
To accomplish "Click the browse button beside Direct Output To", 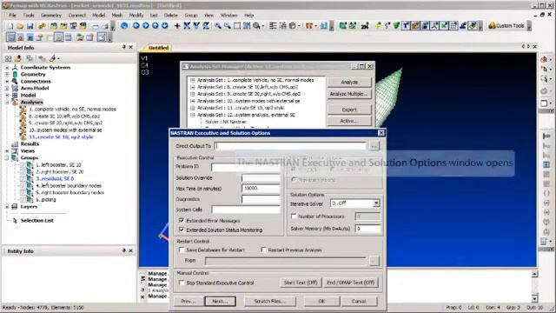I will click(374, 146).
